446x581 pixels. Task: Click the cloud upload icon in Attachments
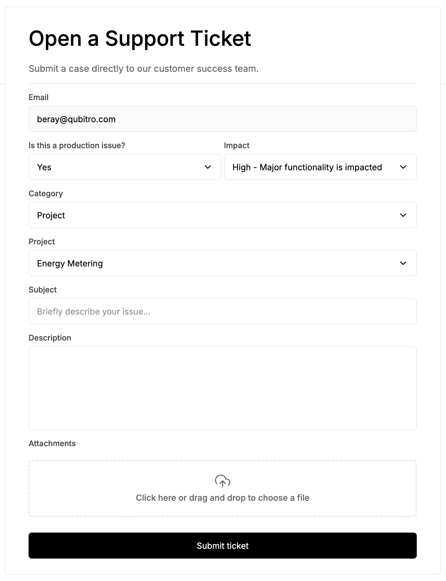[222, 481]
